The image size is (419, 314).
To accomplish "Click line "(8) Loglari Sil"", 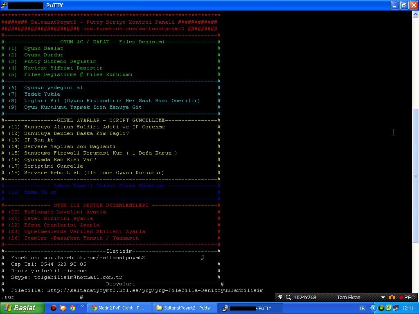I will point(104,101).
